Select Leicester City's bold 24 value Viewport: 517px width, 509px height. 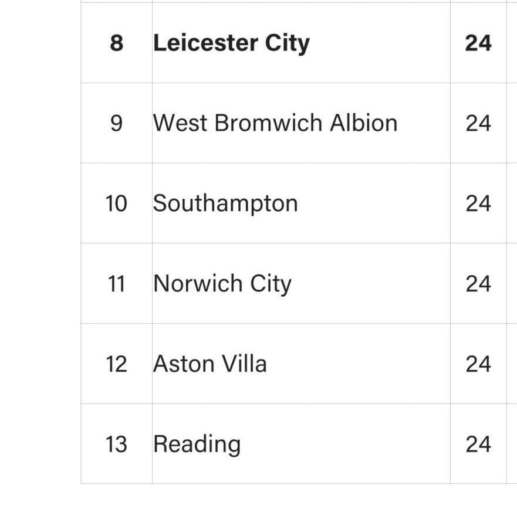pyautogui.click(x=478, y=43)
